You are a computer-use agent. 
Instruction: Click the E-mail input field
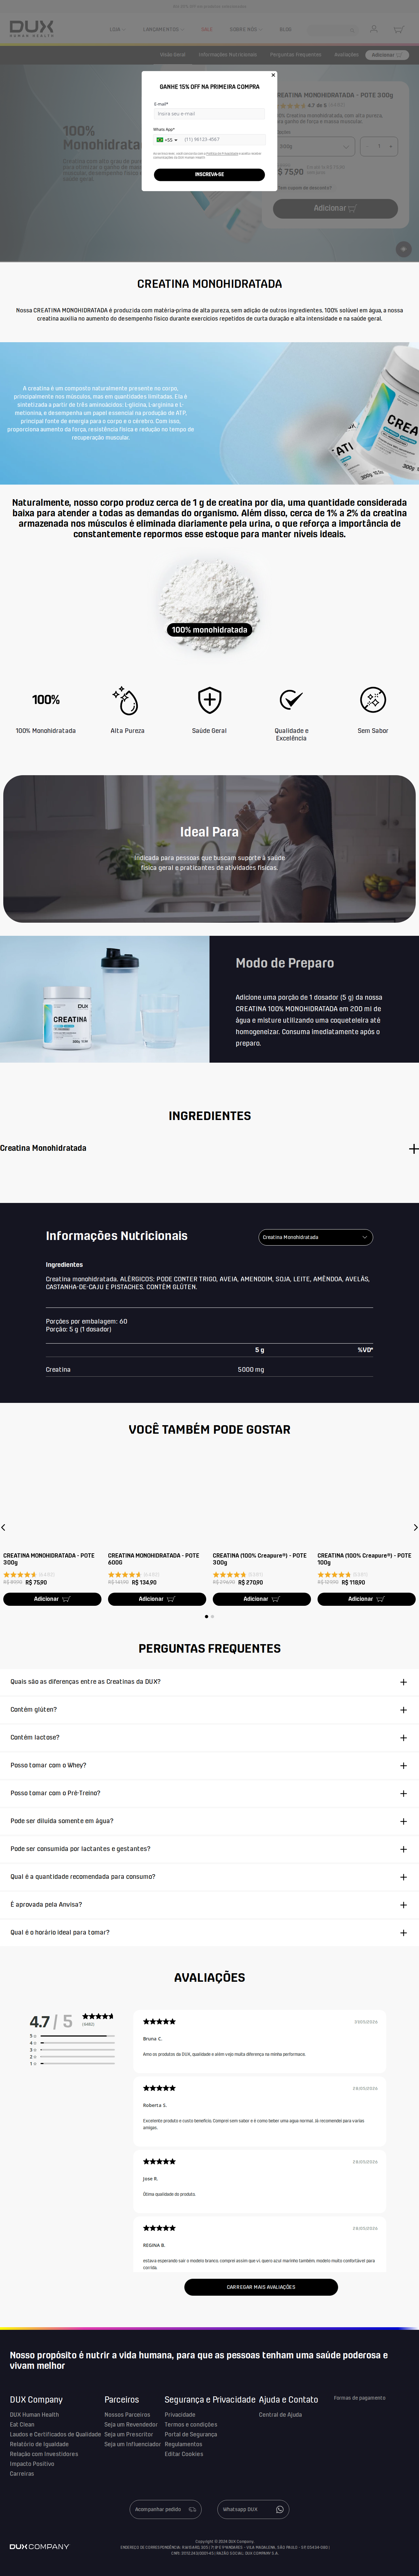pyautogui.click(x=209, y=114)
